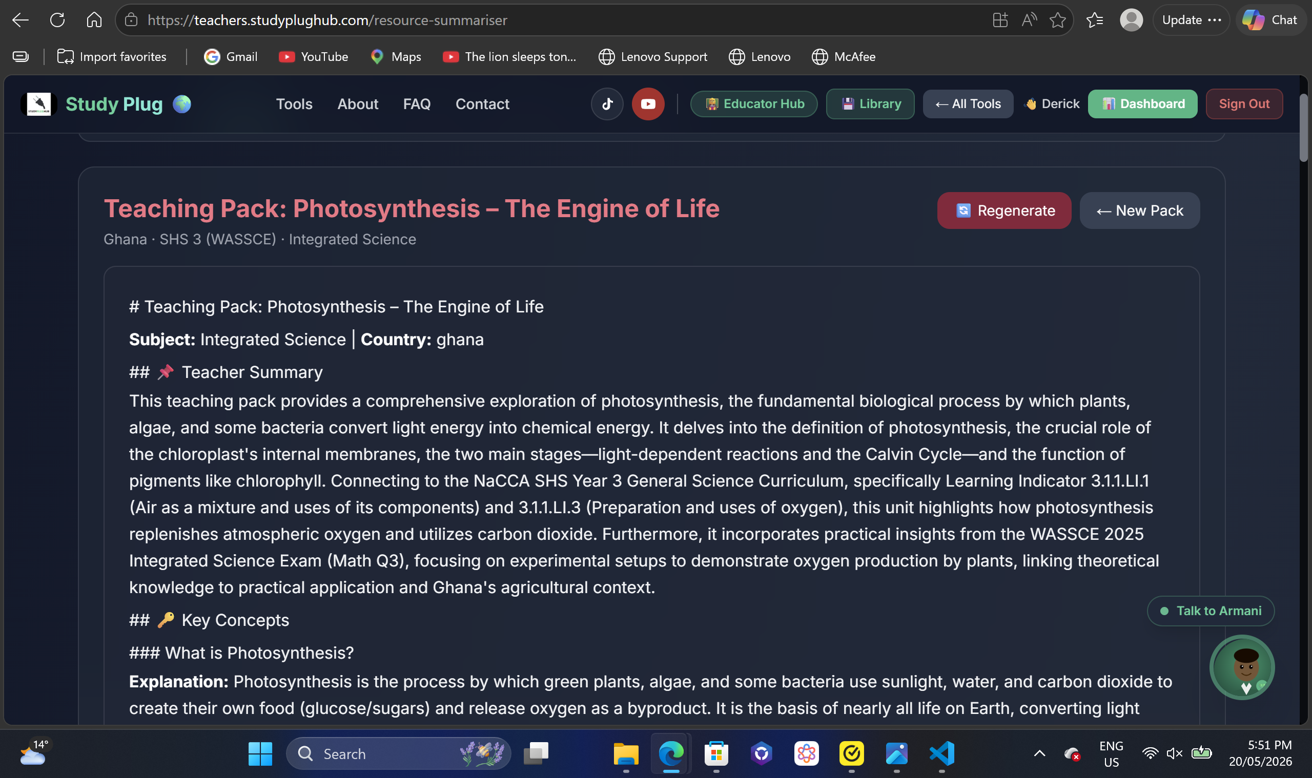Start a New Pack

click(x=1139, y=210)
